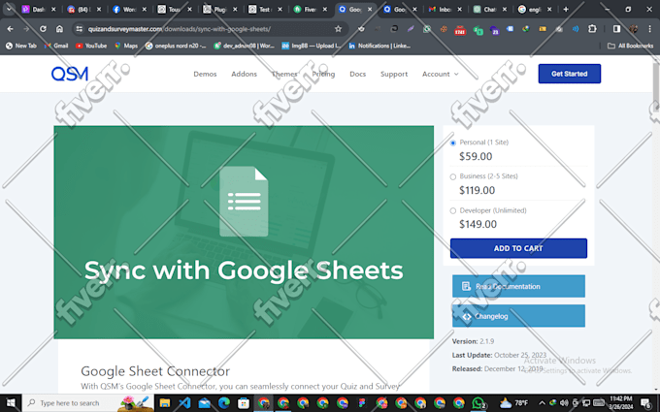Launch Visual Studio Code from taskbar
The image size is (660, 412).
coord(184,402)
